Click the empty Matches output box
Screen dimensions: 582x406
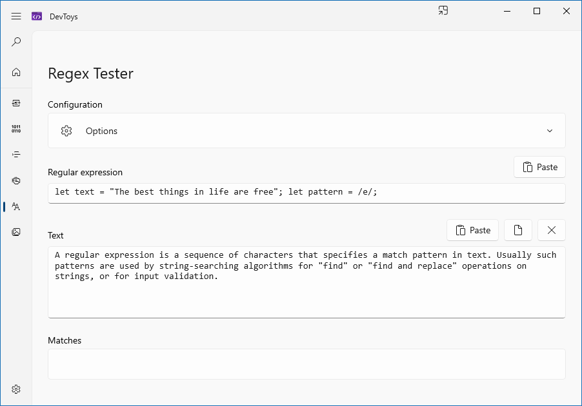(306, 364)
